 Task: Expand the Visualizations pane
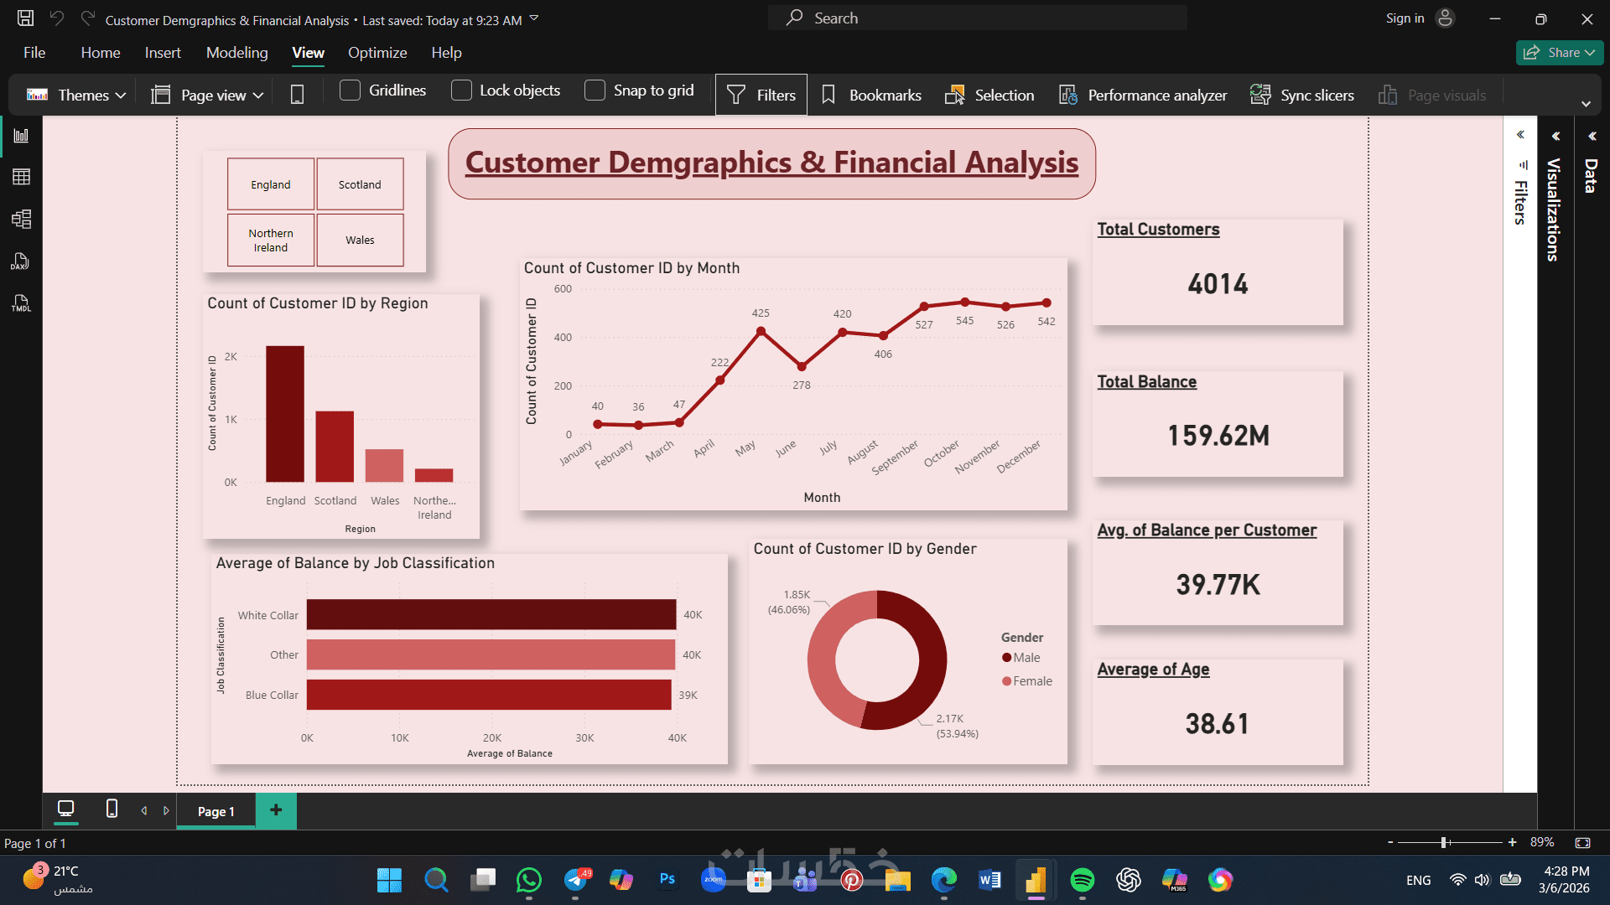[1555, 136]
